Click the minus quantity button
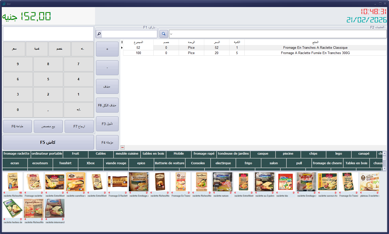 pos(107,68)
